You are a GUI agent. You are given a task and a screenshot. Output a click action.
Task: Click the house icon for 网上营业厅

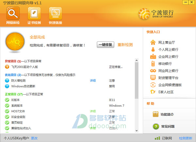(153, 42)
